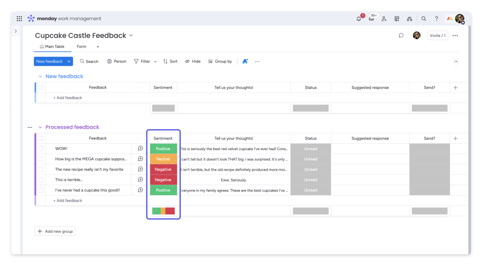Check the never had a cupcake row checkbox
The width and height of the screenshot is (482, 266).
pyautogui.click(x=41, y=190)
